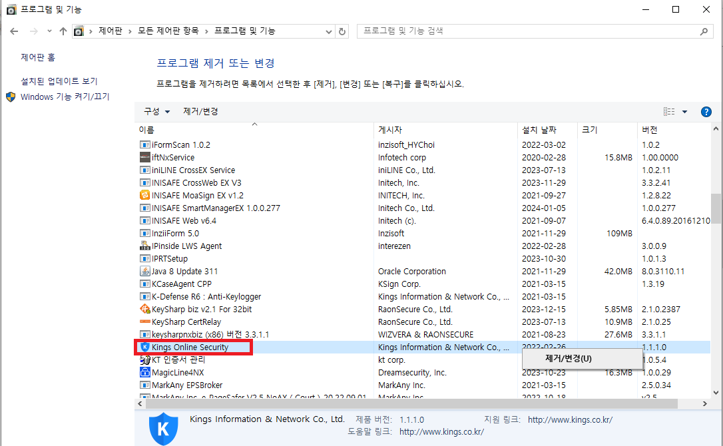The height and width of the screenshot is (446, 723).
Task: Click the horizontal scrollbar thumb
Action: [x=411, y=404]
